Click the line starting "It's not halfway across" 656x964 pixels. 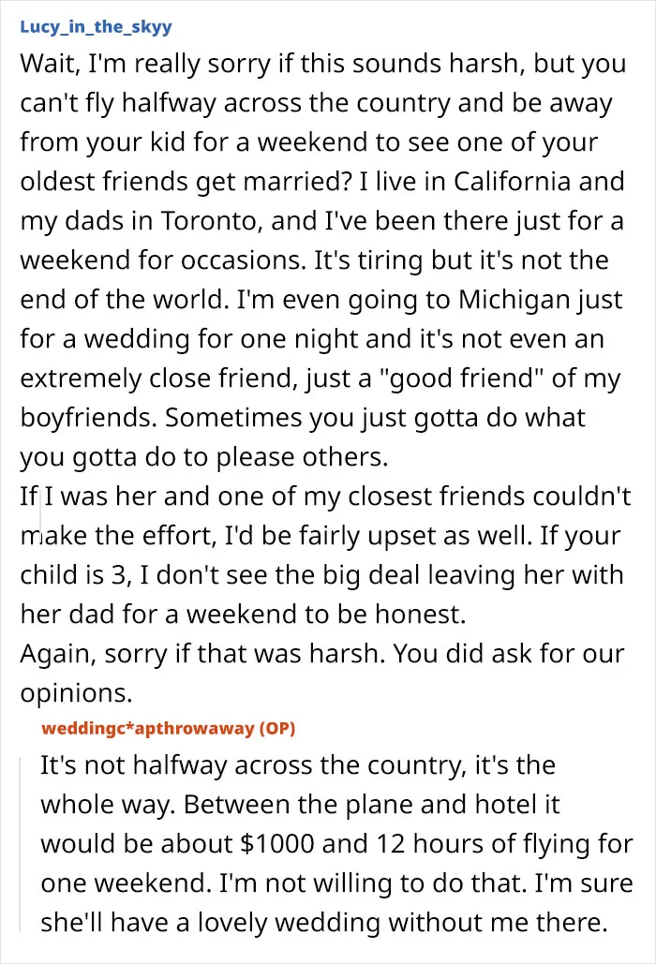(x=298, y=765)
